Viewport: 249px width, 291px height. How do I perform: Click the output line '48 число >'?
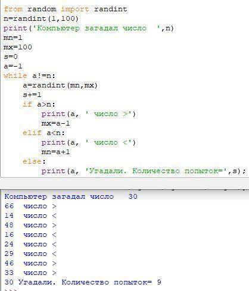click(x=30, y=225)
